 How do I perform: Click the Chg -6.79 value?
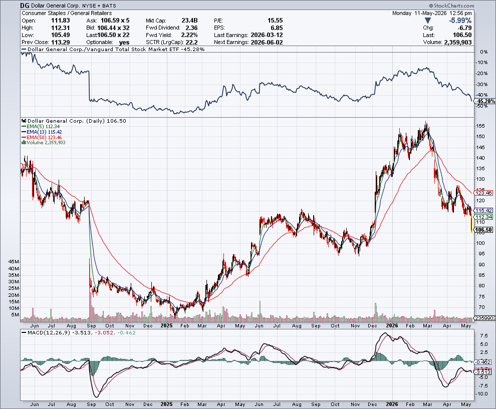pyautogui.click(x=464, y=28)
